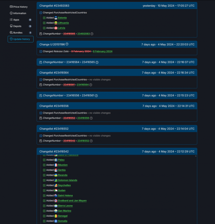Click the Apps list icon in sidebar
The height and width of the screenshot is (224, 215).
pos(11,20)
